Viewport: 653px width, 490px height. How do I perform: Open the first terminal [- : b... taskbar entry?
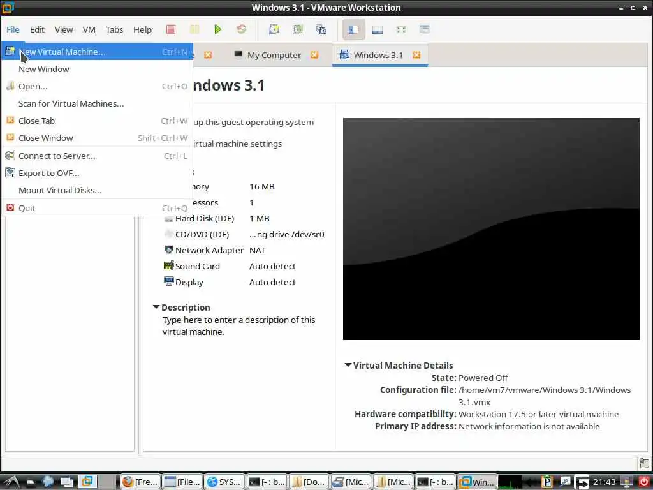pos(267,482)
